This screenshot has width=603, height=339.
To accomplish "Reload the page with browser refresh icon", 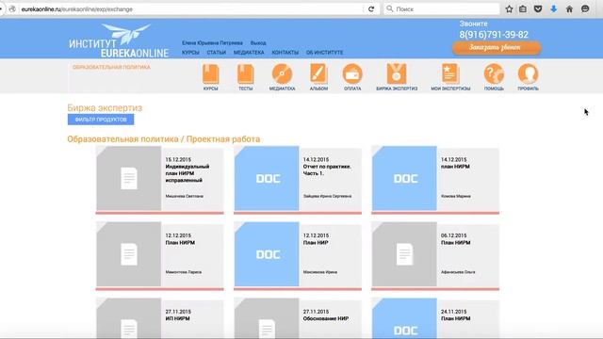I will point(371,8).
